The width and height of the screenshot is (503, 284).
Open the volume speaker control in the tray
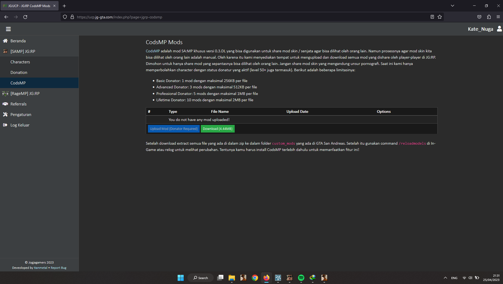[x=470, y=278]
